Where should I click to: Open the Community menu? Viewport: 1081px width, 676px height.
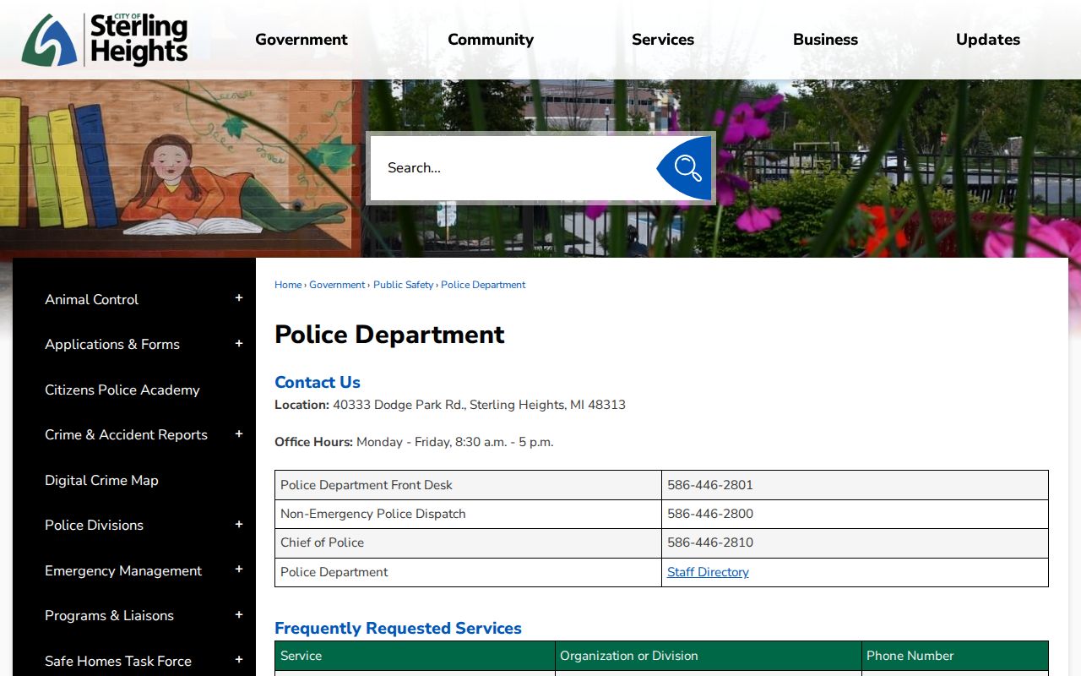[491, 40]
